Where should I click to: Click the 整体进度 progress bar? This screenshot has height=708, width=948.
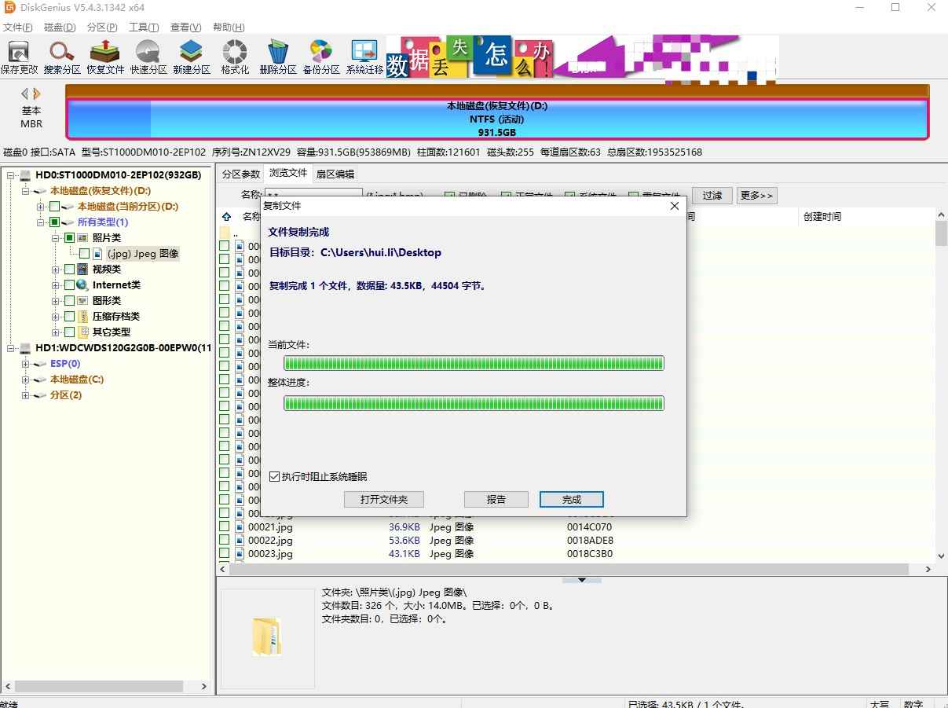473,402
